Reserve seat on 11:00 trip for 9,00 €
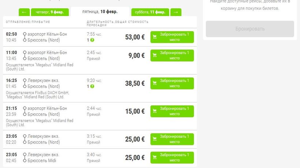The height and width of the screenshot is (168, 300). click(172, 55)
